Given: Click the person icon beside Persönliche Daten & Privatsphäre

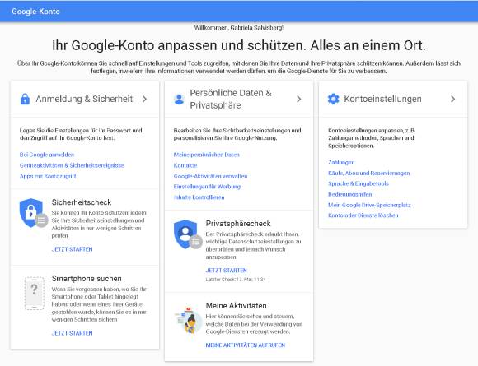Looking at the screenshot, I should pyautogui.click(x=179, y=100).
